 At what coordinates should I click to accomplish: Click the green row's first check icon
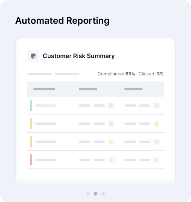coord(111,106)
